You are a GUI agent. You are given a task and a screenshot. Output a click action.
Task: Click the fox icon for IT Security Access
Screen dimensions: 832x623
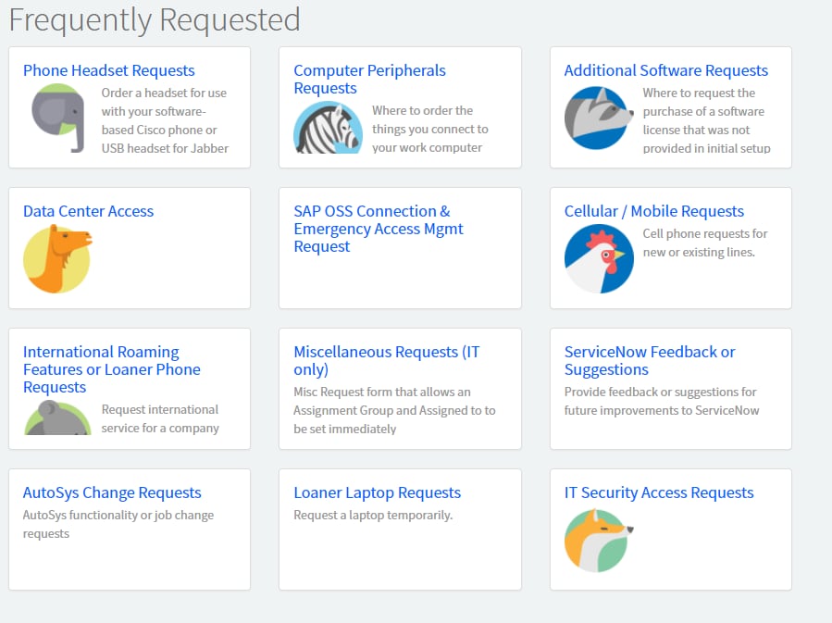point(599,541)
